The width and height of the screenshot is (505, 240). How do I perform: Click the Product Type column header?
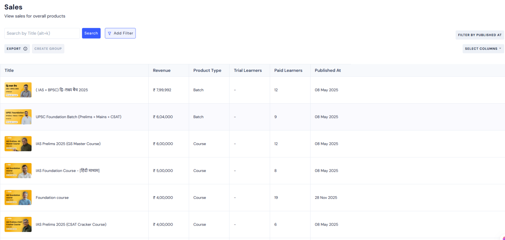coord(207,71)
